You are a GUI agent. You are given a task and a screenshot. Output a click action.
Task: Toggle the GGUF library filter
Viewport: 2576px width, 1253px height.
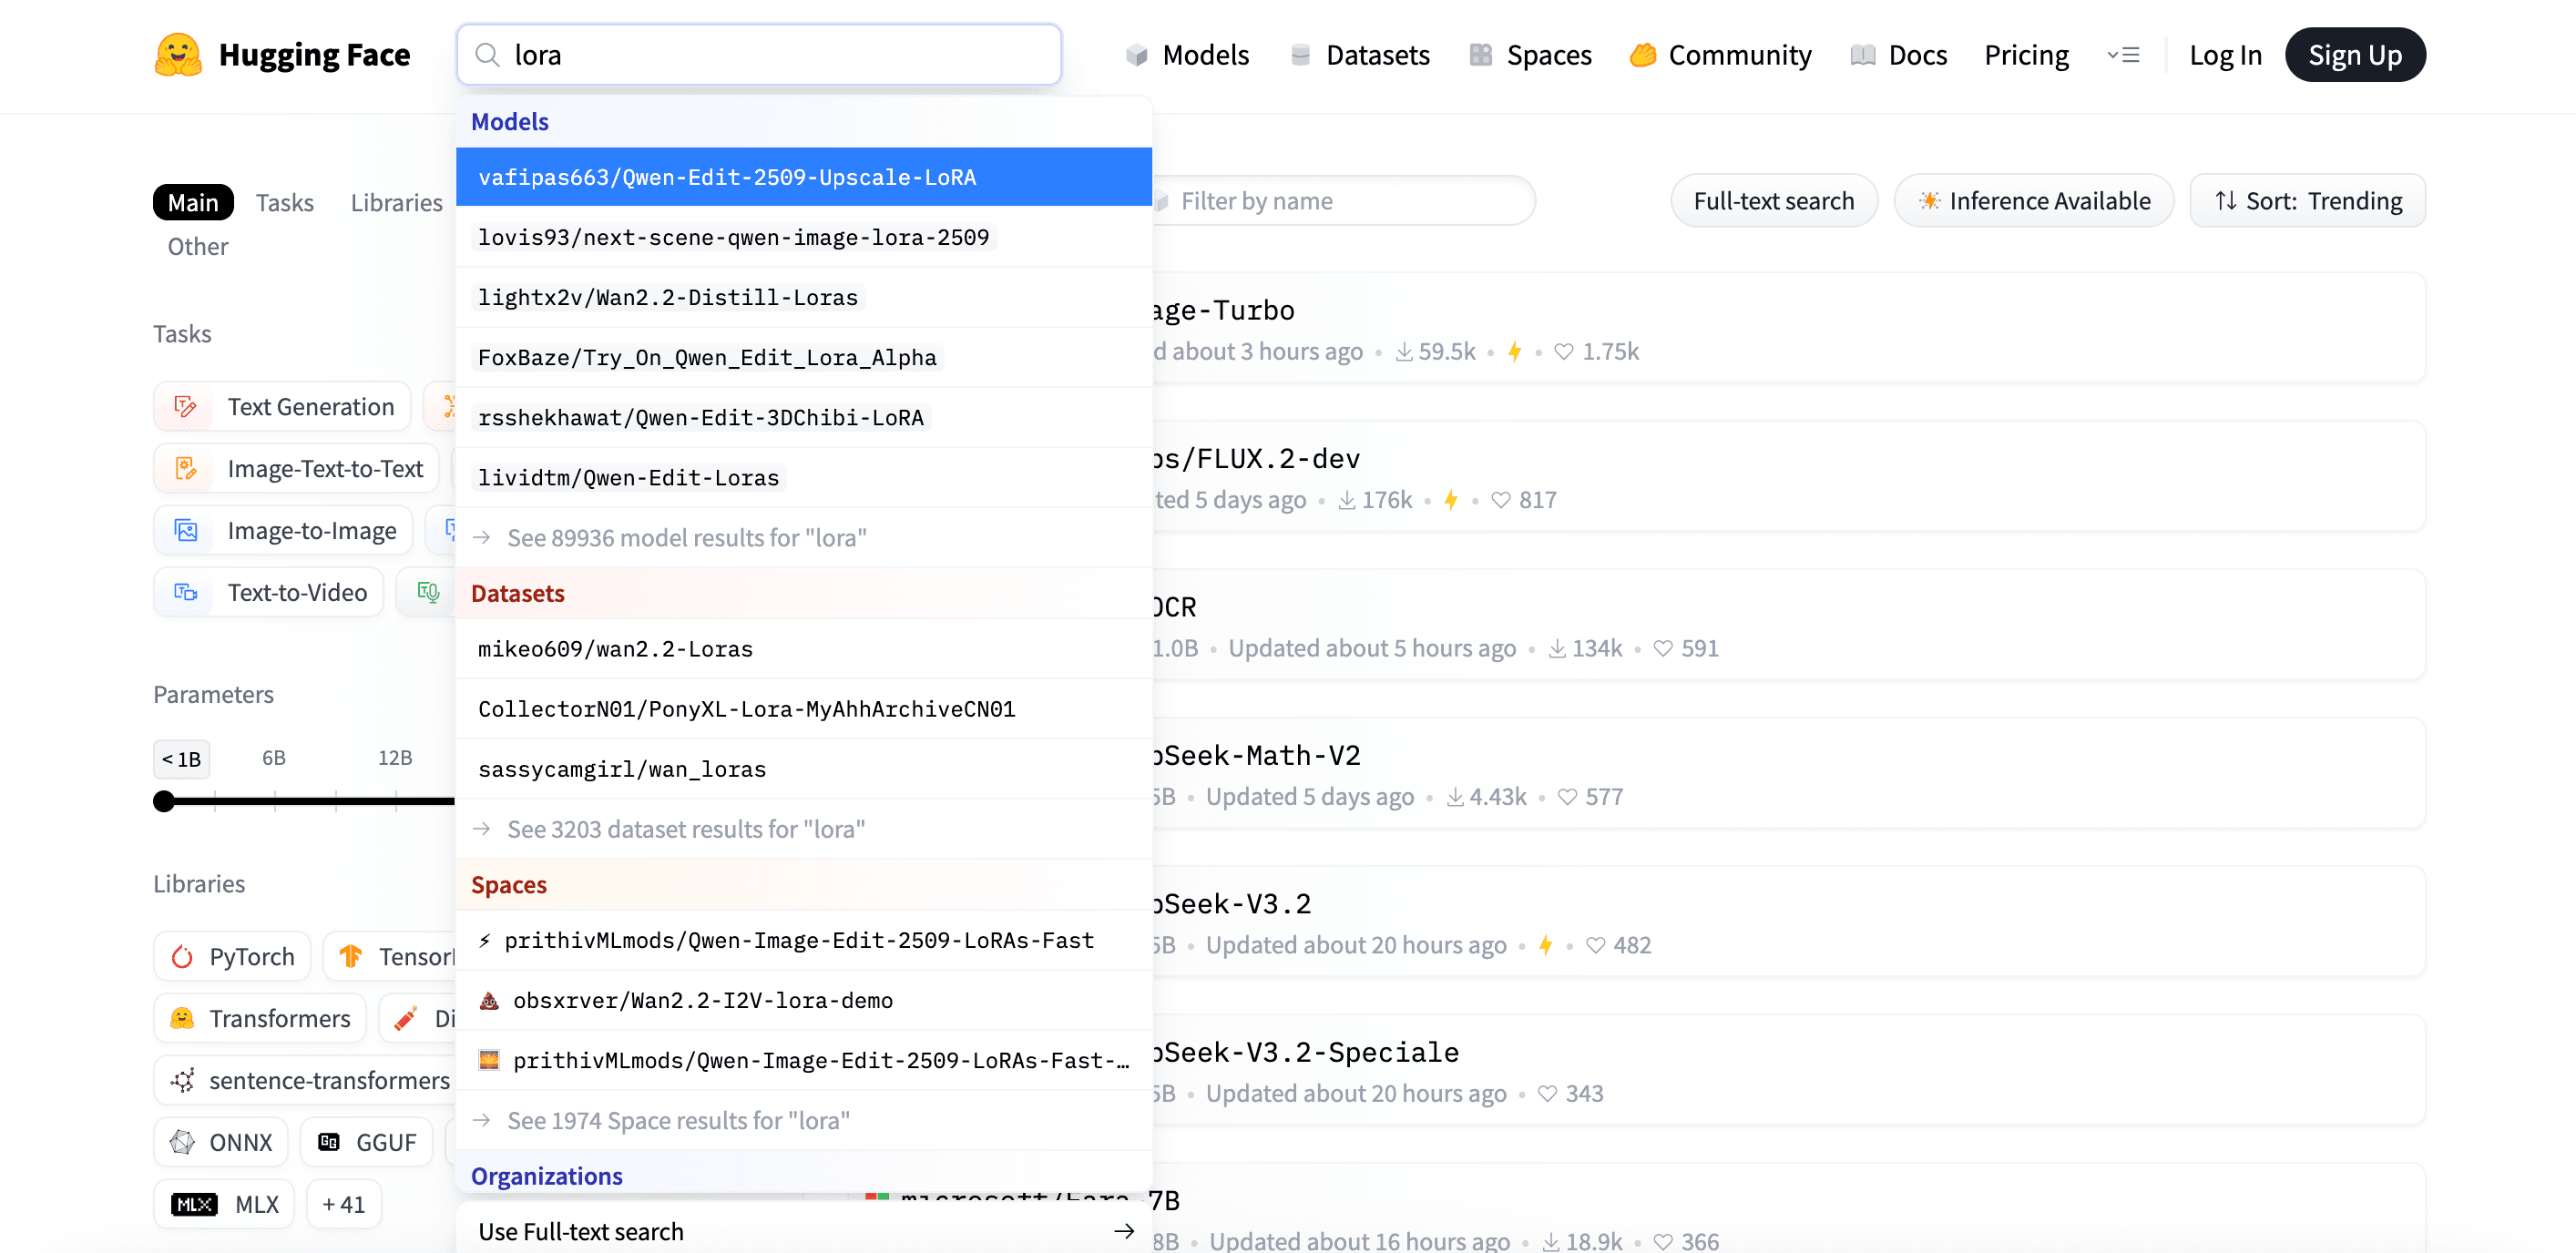coord(366,1142)
